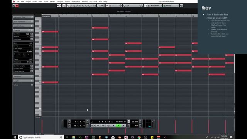The height and width of the screenshot is (139, 247).
Task: Click Stop in transport panel
Action: (113, 125)
